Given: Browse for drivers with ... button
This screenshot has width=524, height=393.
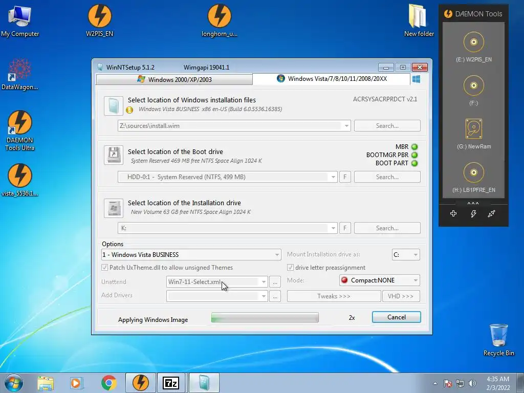Looking at the screenshot, I should pos(275,296).
